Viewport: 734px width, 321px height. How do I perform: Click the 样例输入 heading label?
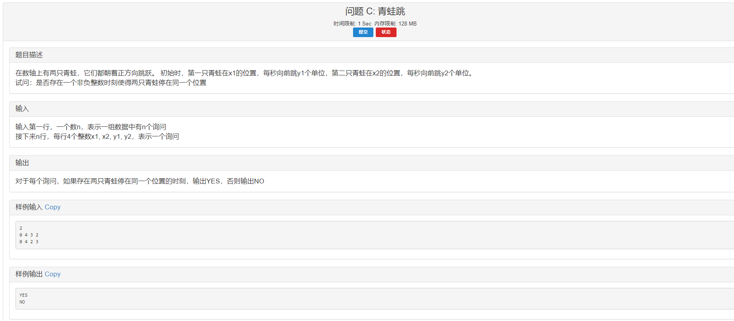click(29, 207)
